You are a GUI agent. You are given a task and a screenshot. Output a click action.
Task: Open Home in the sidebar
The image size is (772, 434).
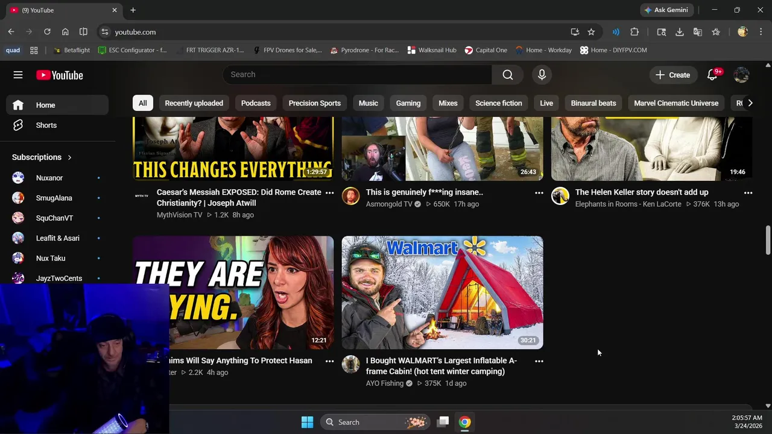coord(58,105)
